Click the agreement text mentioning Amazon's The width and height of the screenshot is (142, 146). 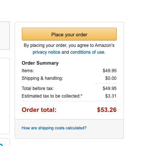point(69,45)
